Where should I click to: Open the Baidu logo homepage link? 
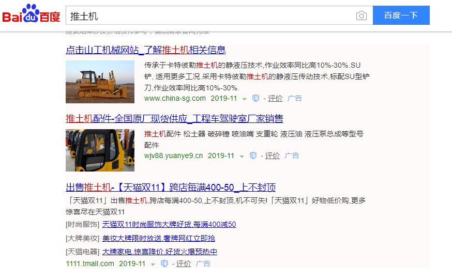point(31,14)
